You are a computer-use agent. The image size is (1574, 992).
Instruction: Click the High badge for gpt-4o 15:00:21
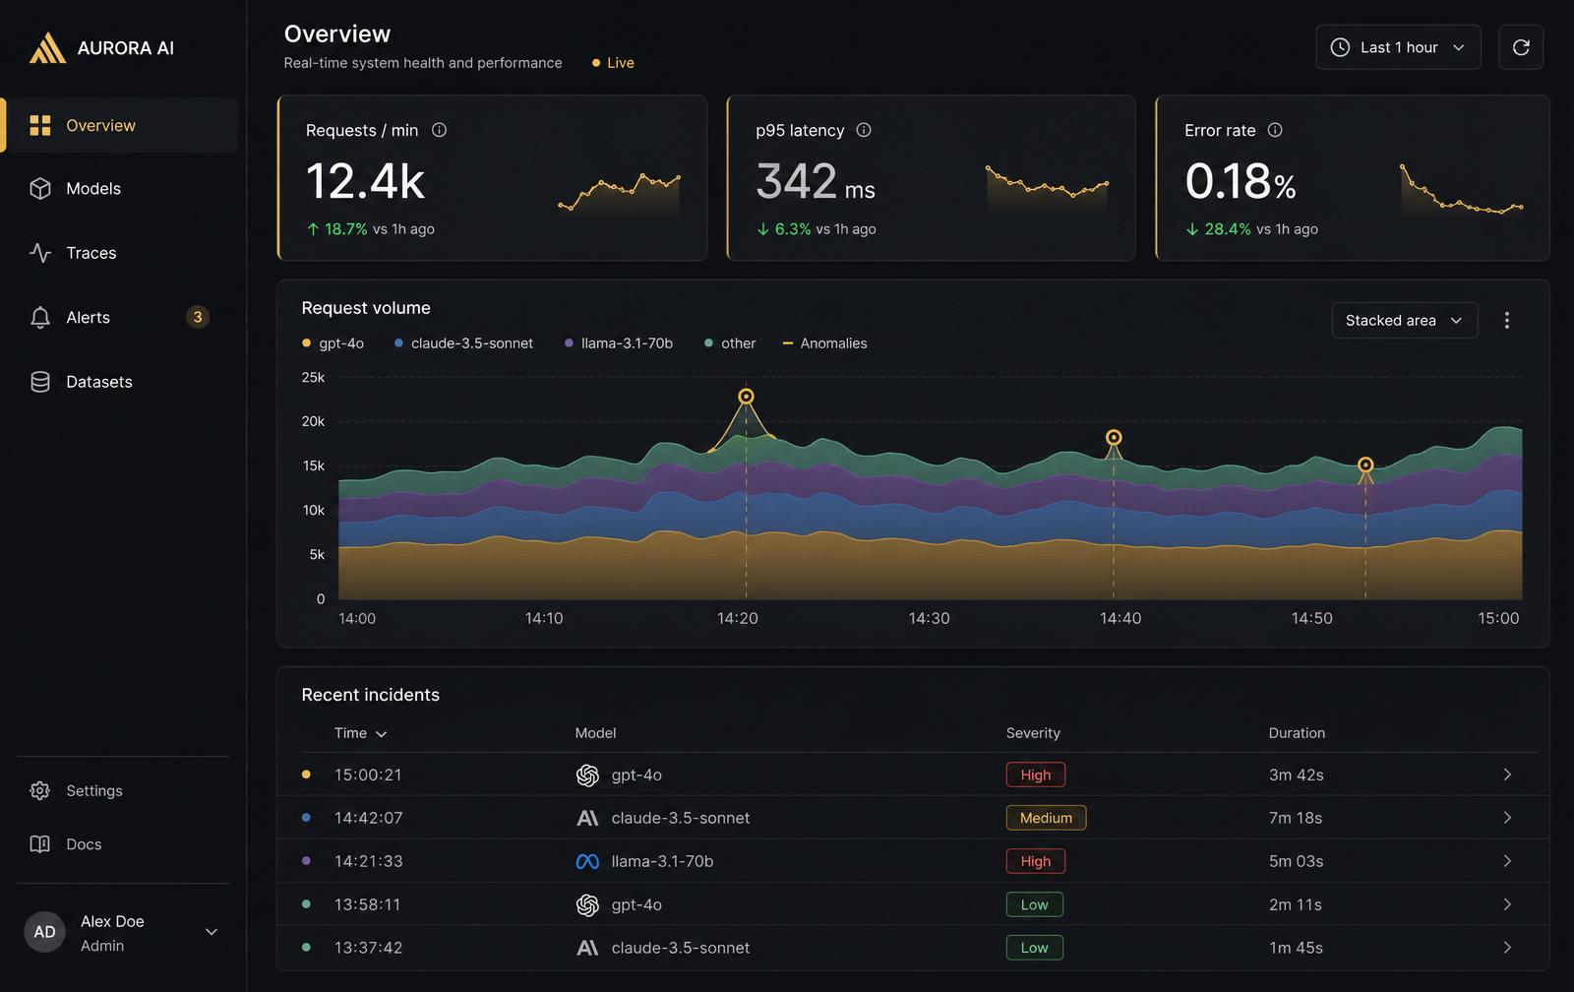(1035, 775)
